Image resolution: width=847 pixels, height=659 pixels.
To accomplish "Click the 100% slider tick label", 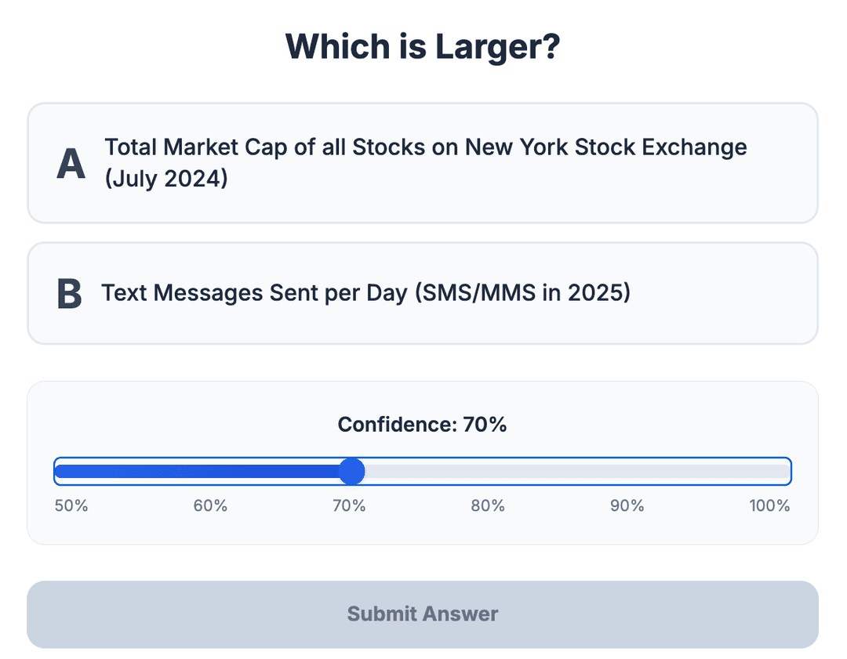I will tap(769, 505).
